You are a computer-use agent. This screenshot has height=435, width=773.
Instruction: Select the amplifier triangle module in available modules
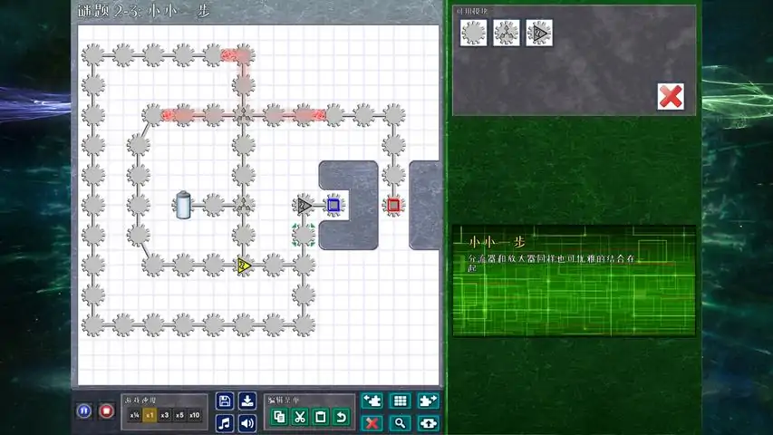539,33
